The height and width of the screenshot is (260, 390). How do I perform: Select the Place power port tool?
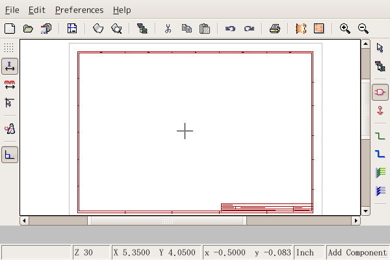[380, 111]
